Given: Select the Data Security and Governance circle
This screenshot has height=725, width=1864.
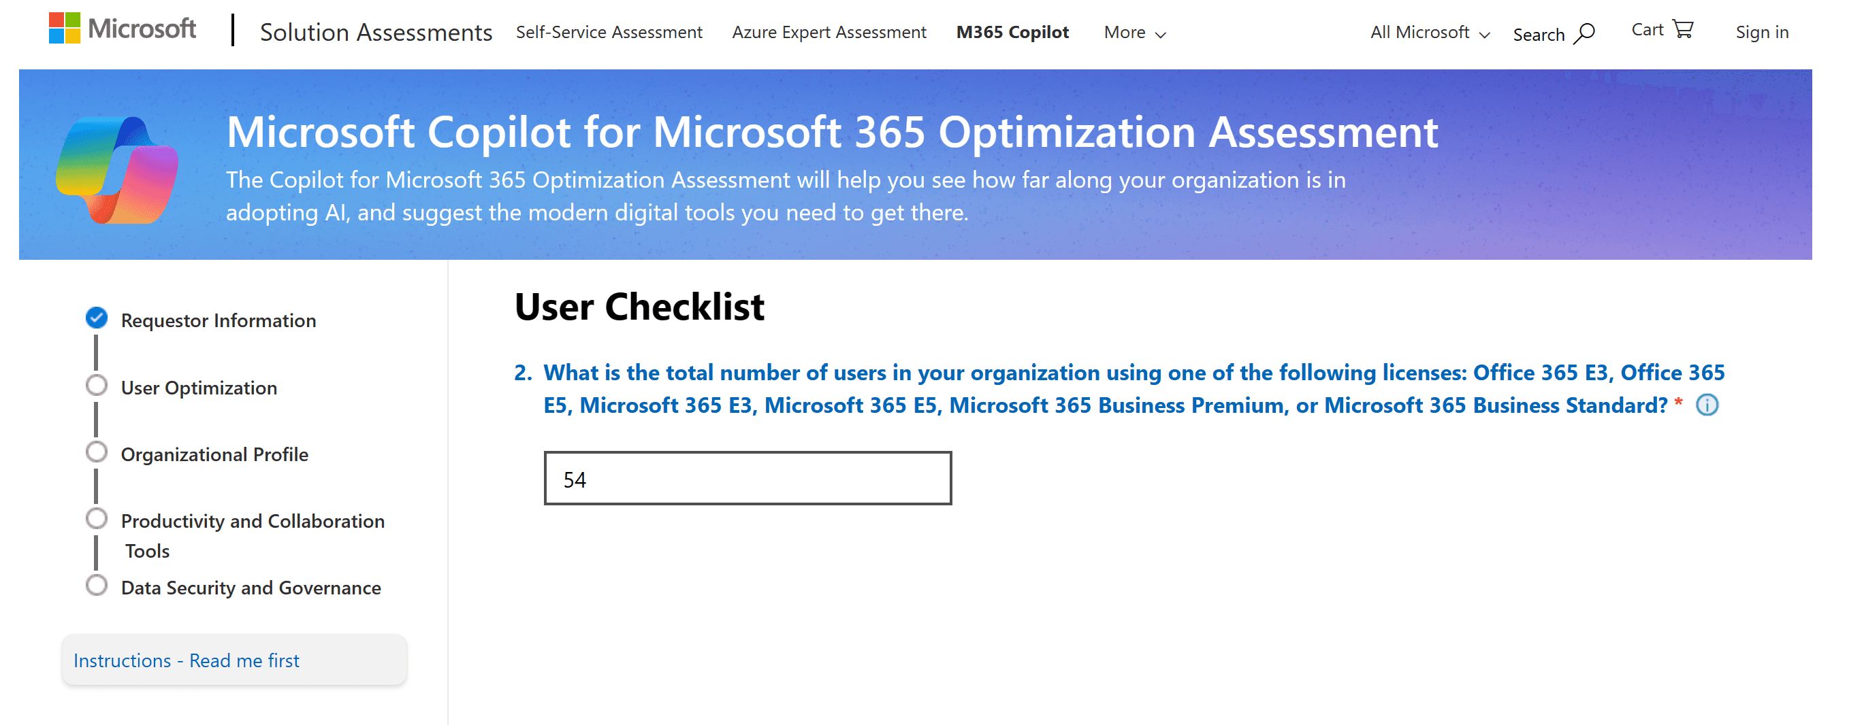Looking at the screenshot, I should tap(96, 586).
